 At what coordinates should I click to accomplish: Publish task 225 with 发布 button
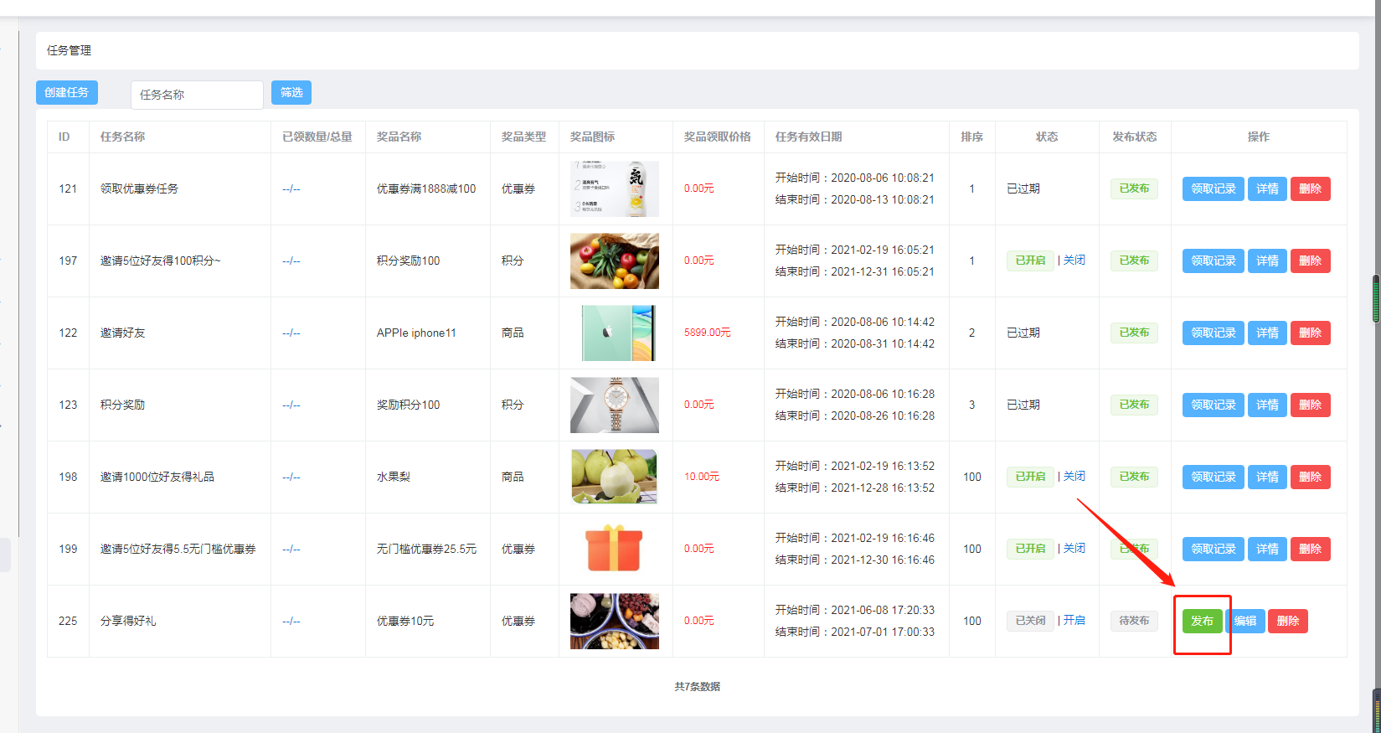(x=1202, y=621)
